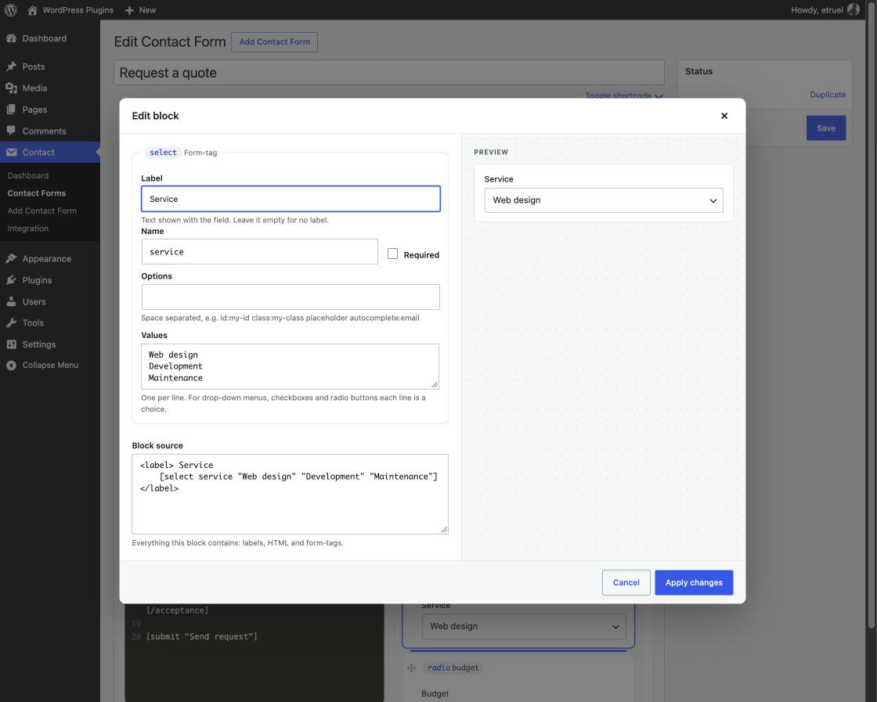Click the Contact envelope icon
Image resolution: width=877 pixels, height=702 pixels.
point(11,152)
